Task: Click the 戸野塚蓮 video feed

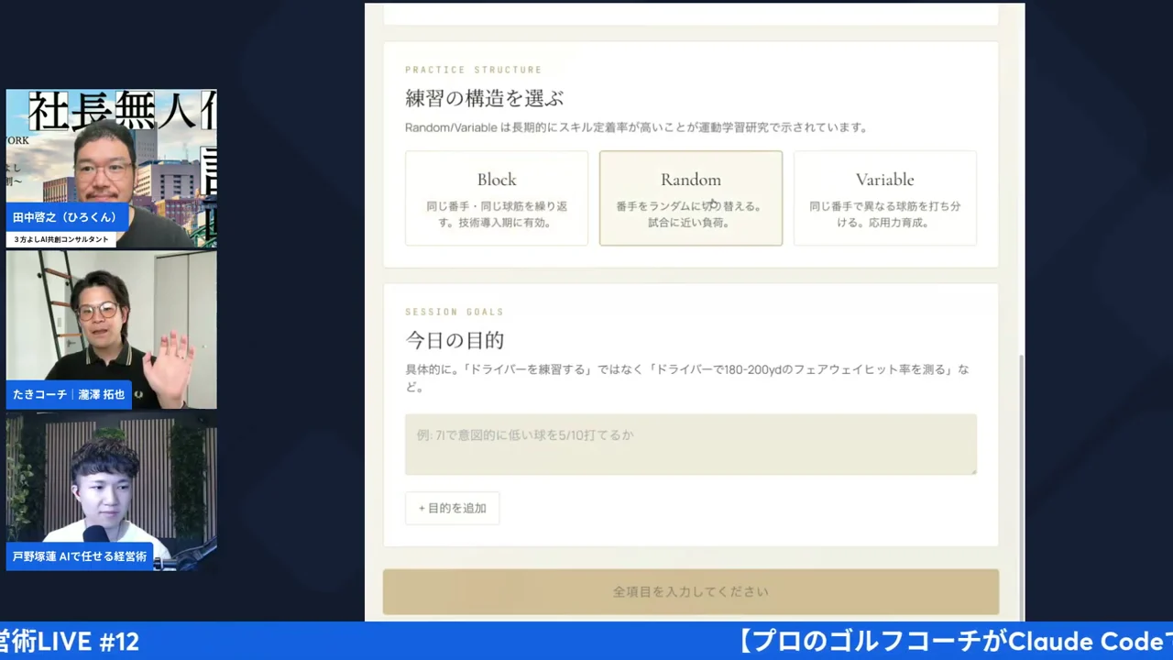Action: [112, 491]
